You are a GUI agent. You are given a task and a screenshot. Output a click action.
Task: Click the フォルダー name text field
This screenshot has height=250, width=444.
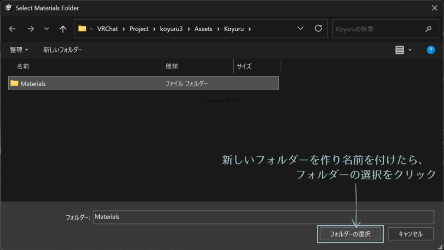coord(263,217)
